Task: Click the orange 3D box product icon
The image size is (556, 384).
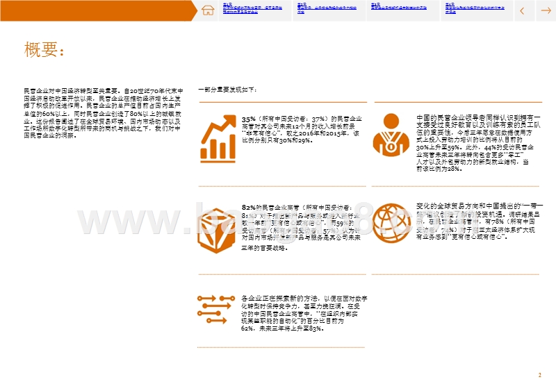Action: pos(216,231)
